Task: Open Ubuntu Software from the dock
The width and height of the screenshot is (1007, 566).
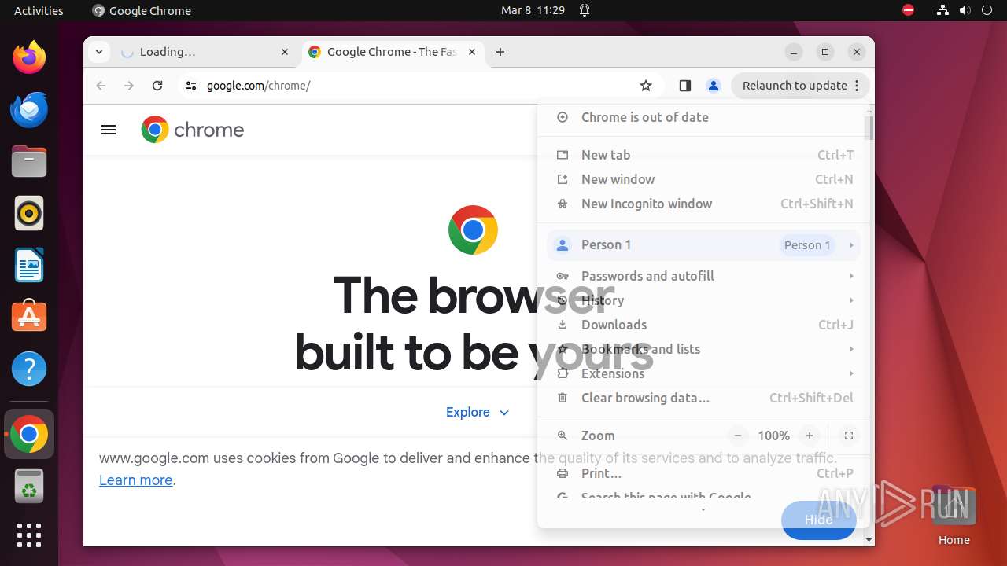Action: coord(29,317)
